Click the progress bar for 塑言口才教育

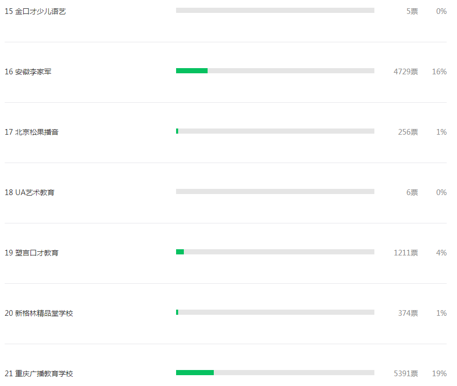(x=275, y=252)
